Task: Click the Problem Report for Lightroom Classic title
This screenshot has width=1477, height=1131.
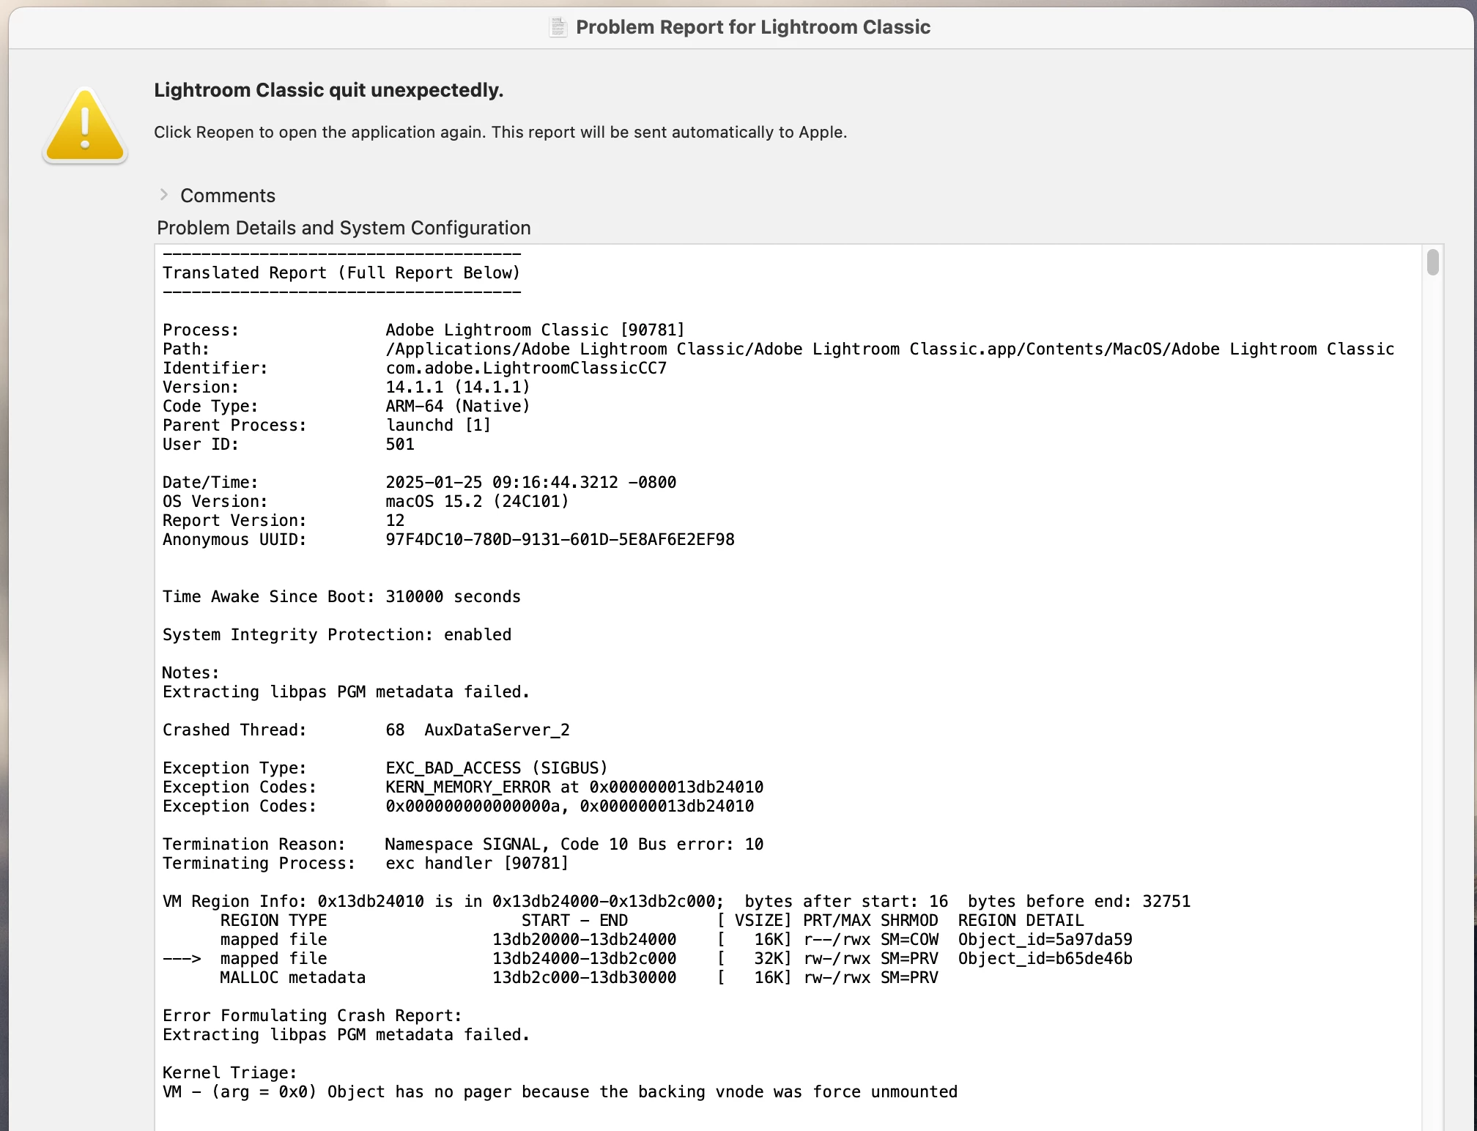Action: [752, 27]
